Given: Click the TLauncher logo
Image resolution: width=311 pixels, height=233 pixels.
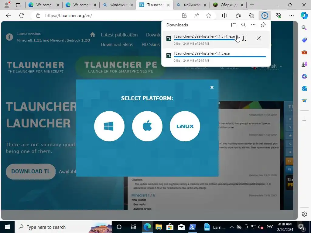Looking at the screenshot, I should [x=36, y=67].
